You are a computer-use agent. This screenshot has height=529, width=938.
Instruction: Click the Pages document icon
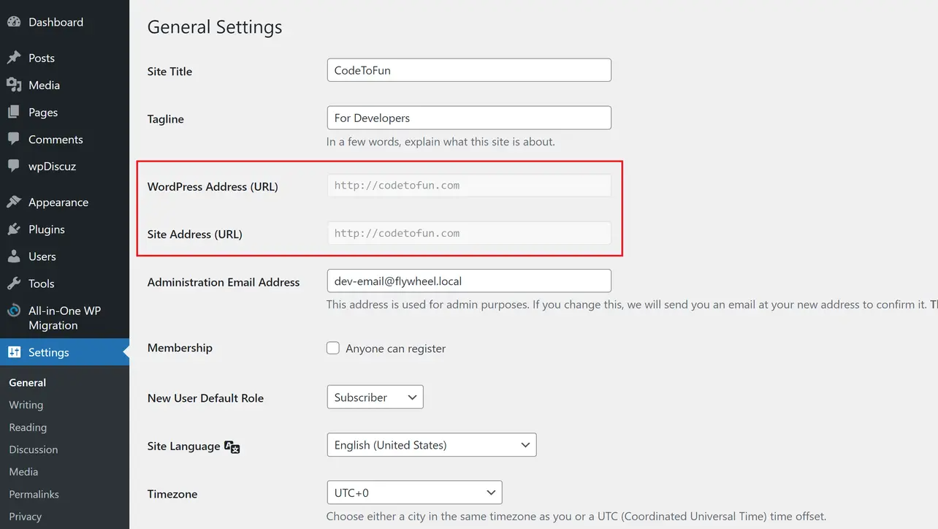pyautogui.click(x=15, y=112)
